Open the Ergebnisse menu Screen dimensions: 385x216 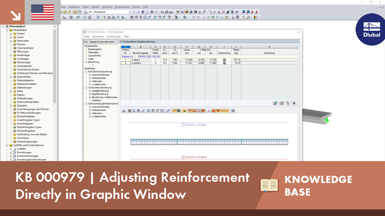coord(74,7)
